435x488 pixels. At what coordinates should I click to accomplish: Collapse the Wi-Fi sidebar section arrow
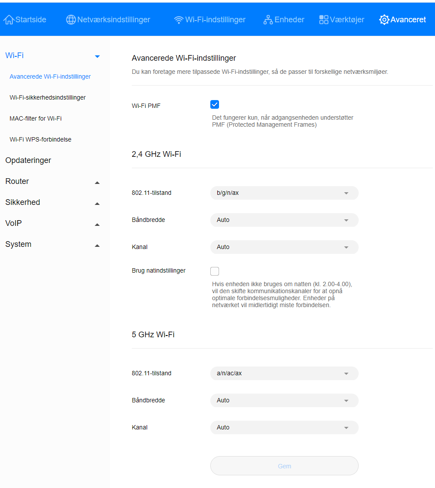pos(97,56)
